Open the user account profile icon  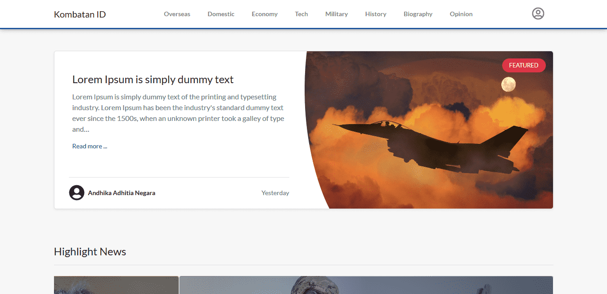[x=538, y=13]
